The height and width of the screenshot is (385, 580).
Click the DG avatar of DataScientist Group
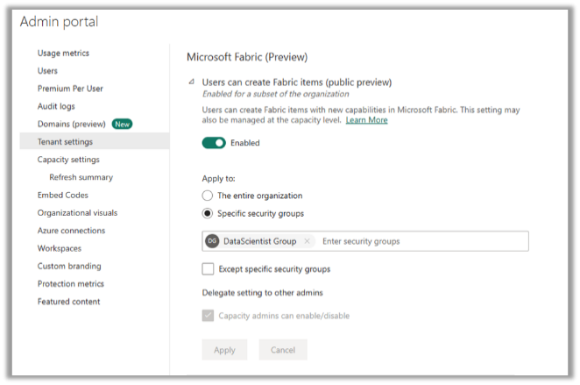tap(212, 241)
